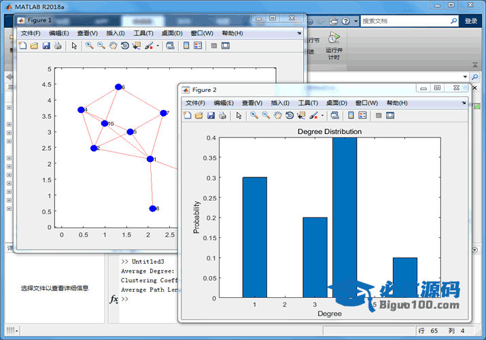Activate Zoom In tool in Figure 1
Viewport: 486px width, 340px height.
(90, 46)
